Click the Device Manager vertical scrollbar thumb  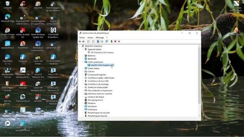click(199, 75)
